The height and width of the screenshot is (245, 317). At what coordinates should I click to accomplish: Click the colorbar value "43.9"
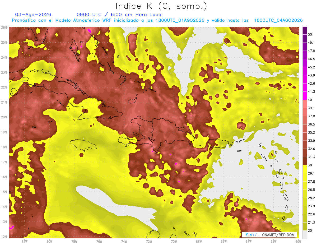311,75
